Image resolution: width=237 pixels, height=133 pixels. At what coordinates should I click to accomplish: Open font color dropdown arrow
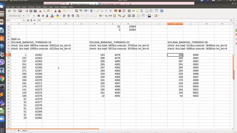click(x=55, y=16)
